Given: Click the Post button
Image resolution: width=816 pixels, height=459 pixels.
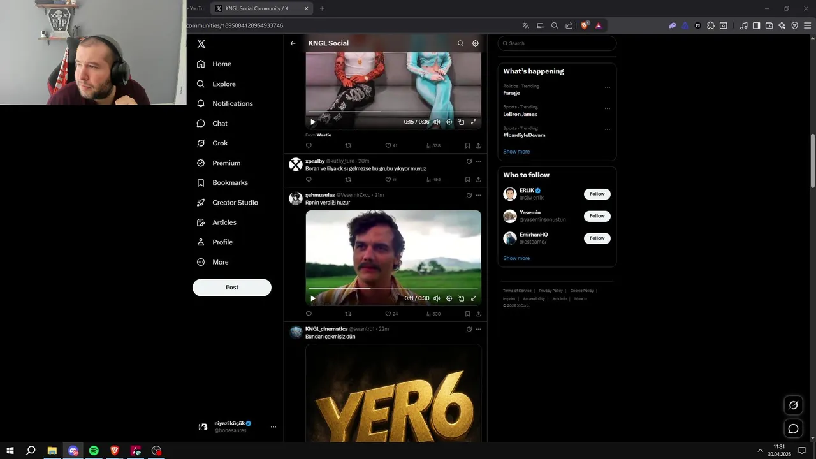Looking at the screenshot, I should coord(232,288).
